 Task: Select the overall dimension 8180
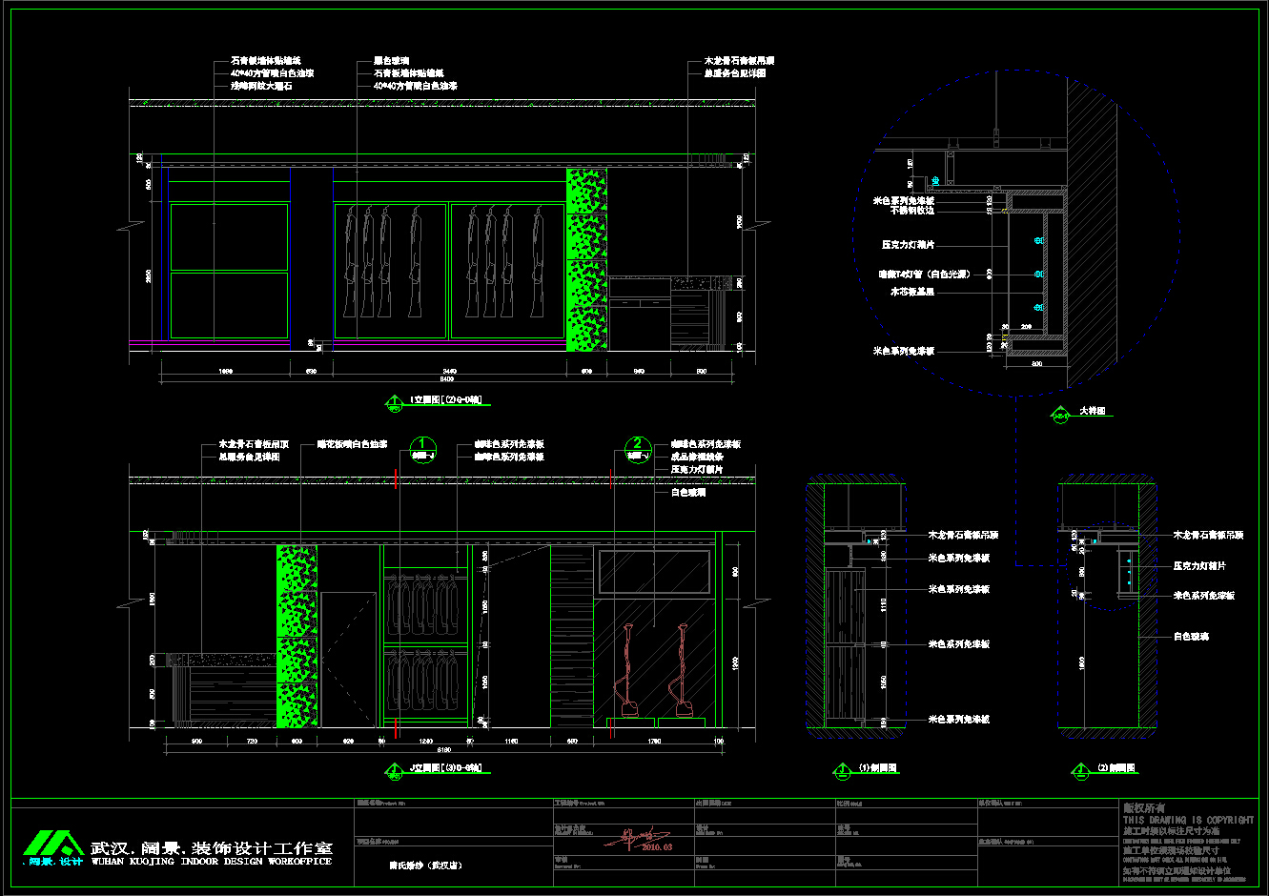(445, 749)
